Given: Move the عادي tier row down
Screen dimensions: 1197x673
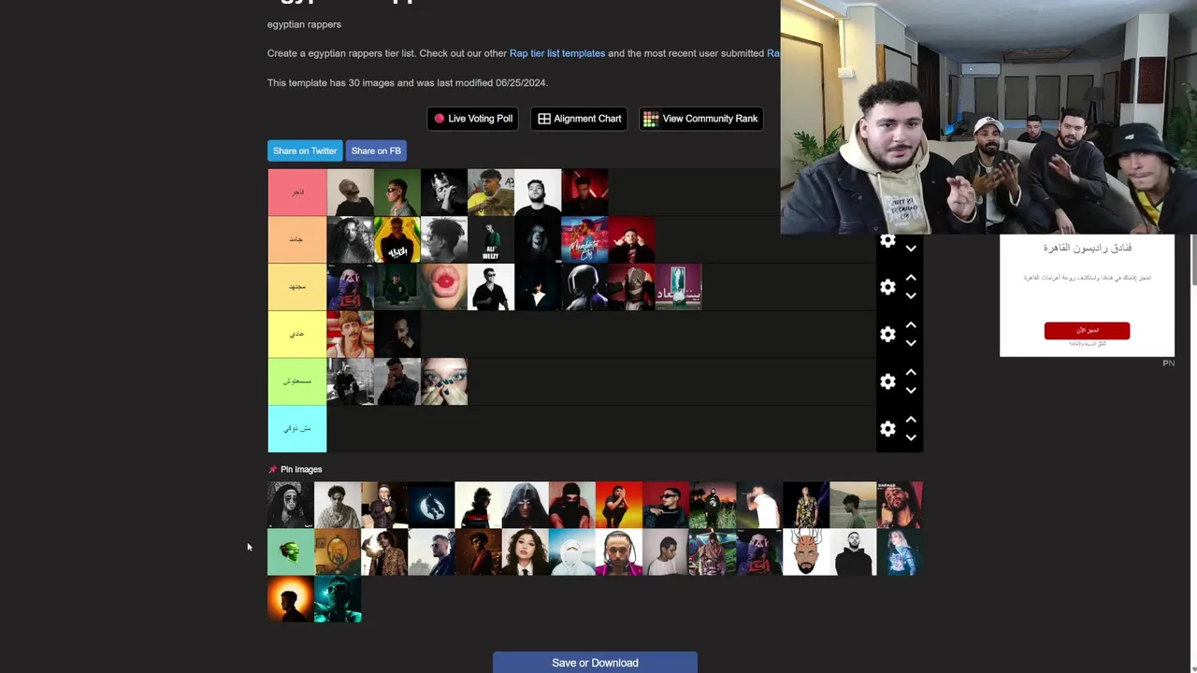Looking at the screenshot, I should [911, 343].
